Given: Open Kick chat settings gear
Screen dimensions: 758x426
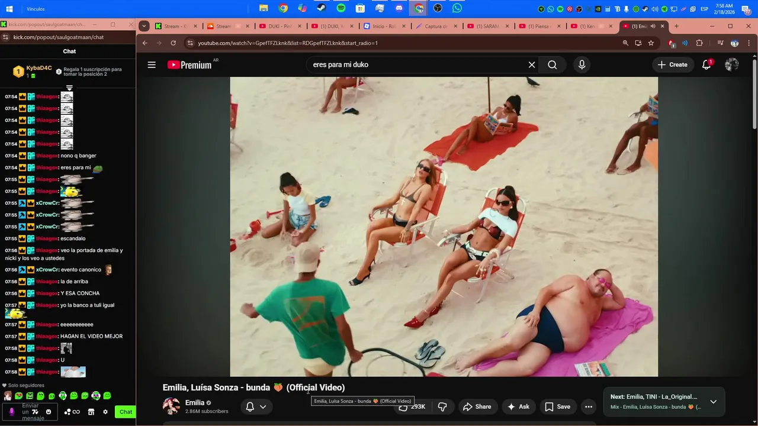Looking at the screenshot, I should point(105,412).
